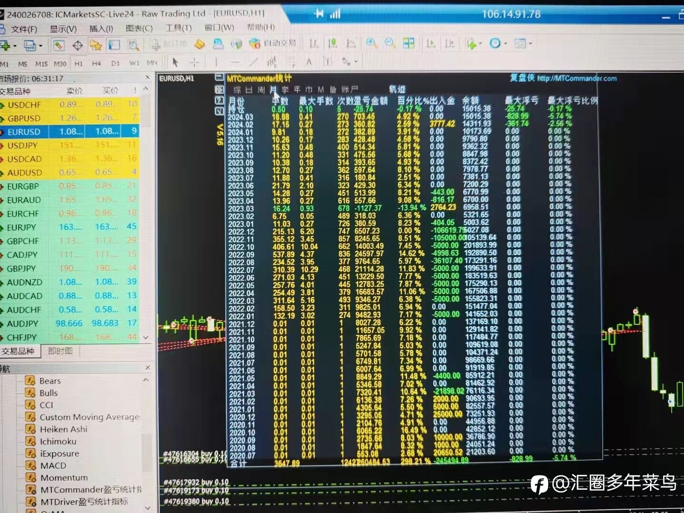Click the signals globe icon
Viewport: 684px width, 513px height.
[236, 44]
